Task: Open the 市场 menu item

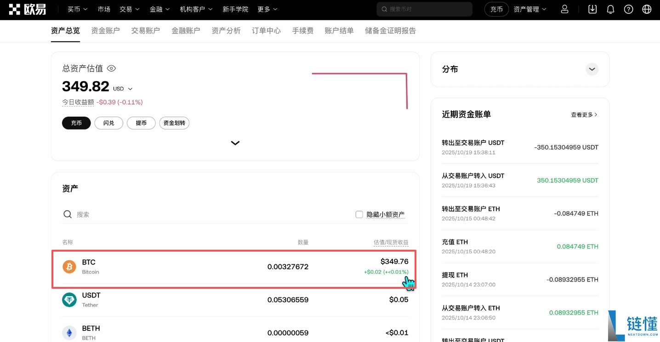Action: pyautogui.click(x=104, y=9)
